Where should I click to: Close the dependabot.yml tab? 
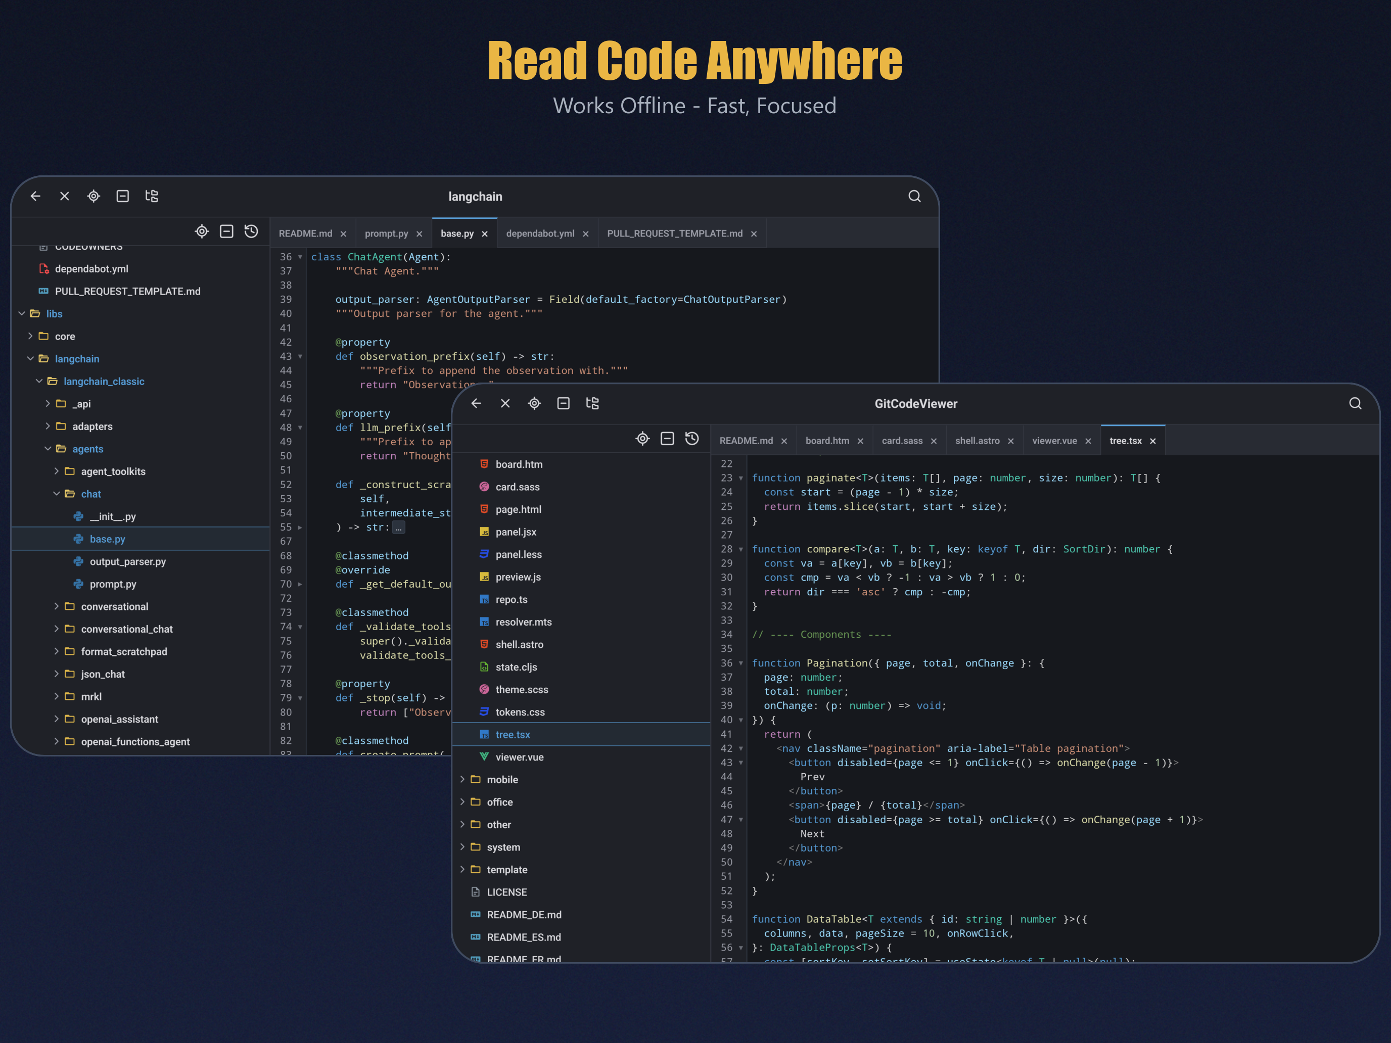(x=585, y=234)
